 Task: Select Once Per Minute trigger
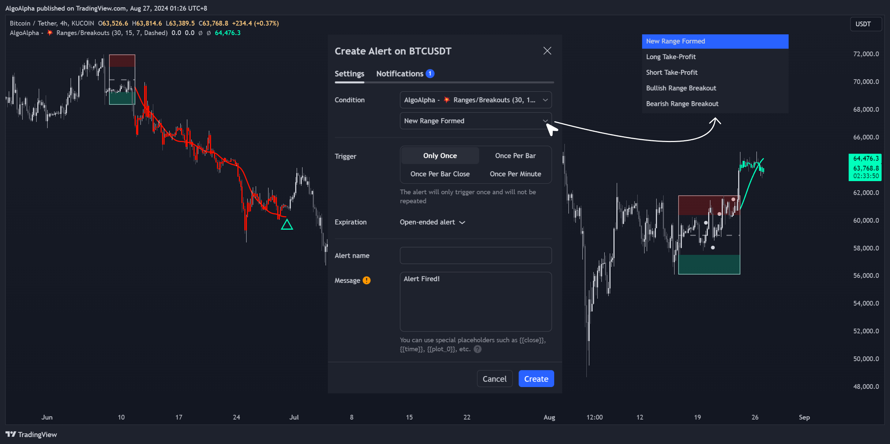[x=515, y=174]
